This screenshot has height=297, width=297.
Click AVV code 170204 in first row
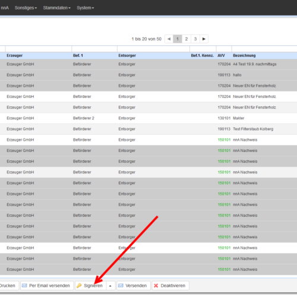coord(224,64)
